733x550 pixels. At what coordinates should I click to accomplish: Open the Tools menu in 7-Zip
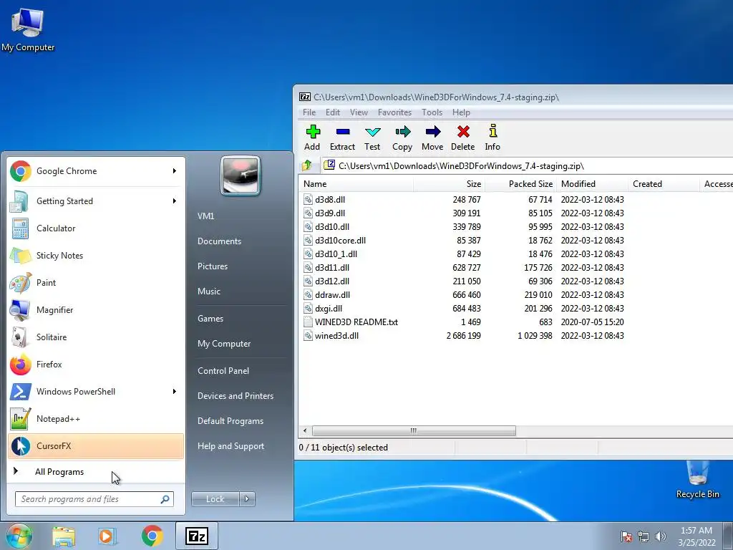pyautogui.click(x=432, y=112)
